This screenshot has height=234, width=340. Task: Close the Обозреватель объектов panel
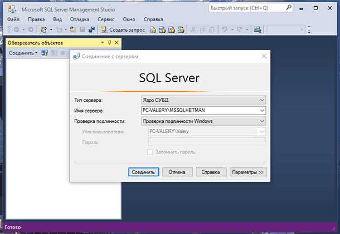point(116,43)
